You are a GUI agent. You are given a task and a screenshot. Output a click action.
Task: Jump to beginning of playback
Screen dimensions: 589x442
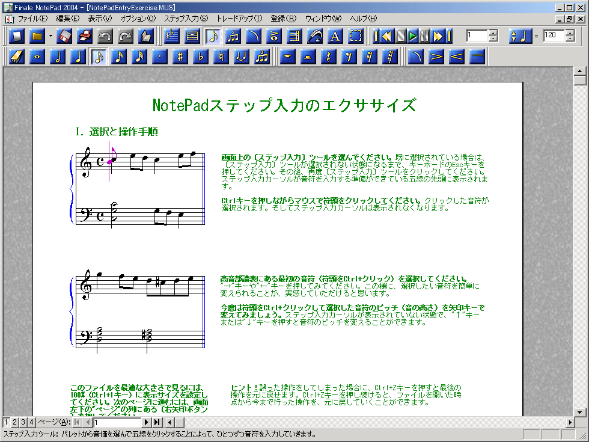click(375, 36)
